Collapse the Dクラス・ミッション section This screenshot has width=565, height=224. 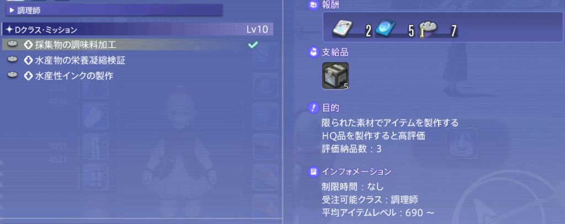tap(137, 29)
